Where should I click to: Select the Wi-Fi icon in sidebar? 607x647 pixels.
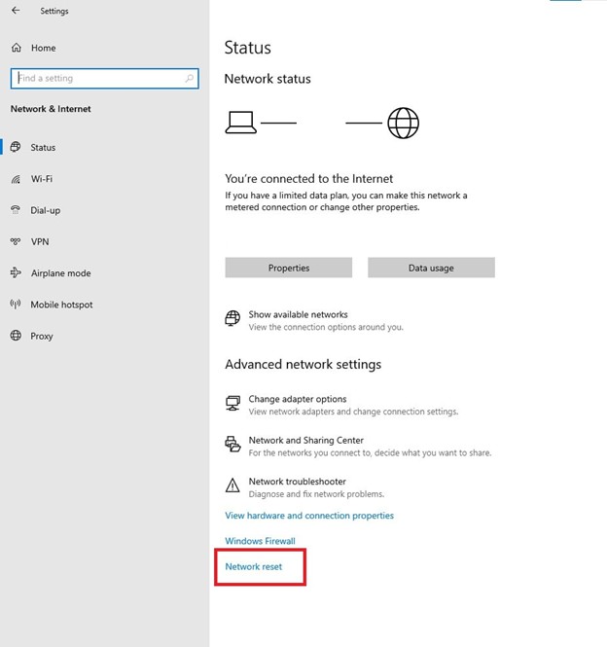[x=16, y=179]
